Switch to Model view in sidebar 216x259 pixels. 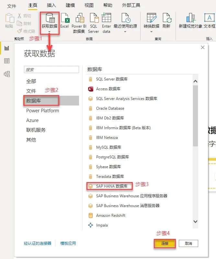7,74
